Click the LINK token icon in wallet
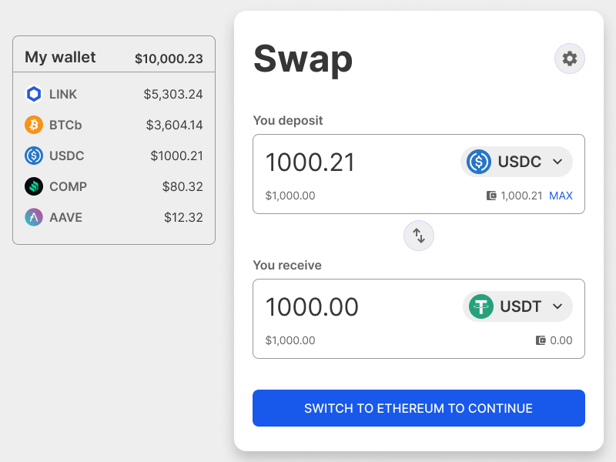Screen dimensions: 616x462 click(34, 94)
